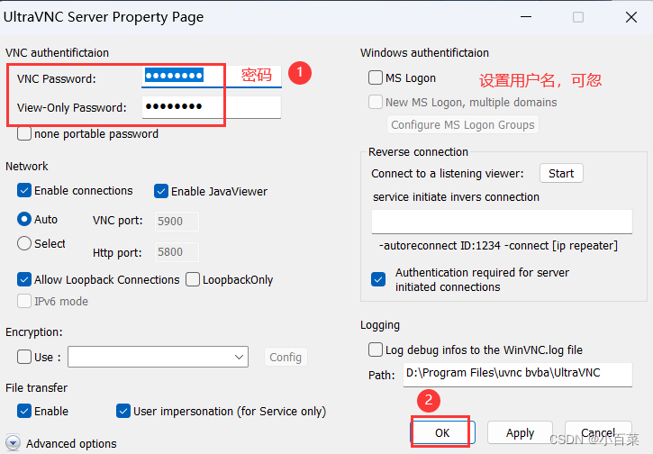The width and height of the screenshot is (653, 454).
Task: Close the UltraVNC Server Property Page
Action: pyautogui.click(x=631, y=17)
